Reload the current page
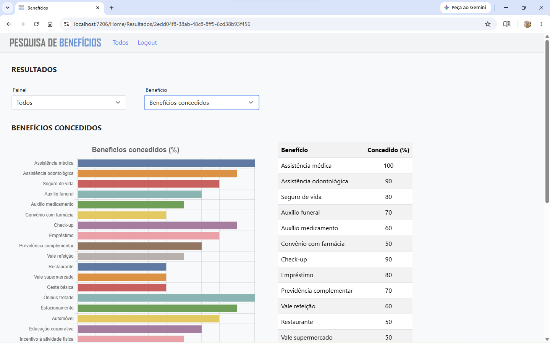 (x=36, y=24)
